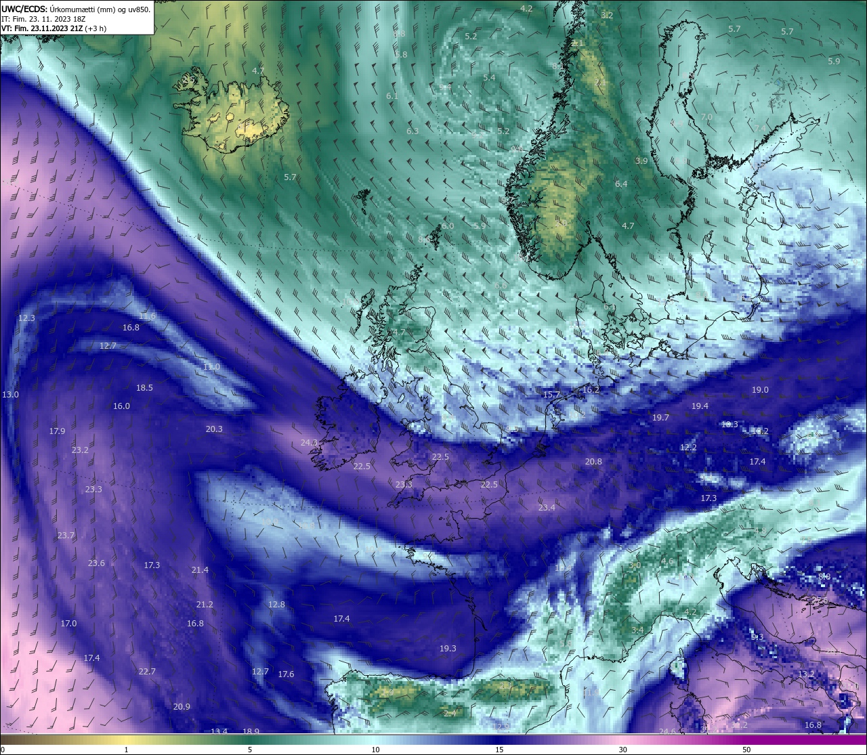The image size is (867, 755).
Task: Click the map value 19.0
Action: (x=760, y=389)
